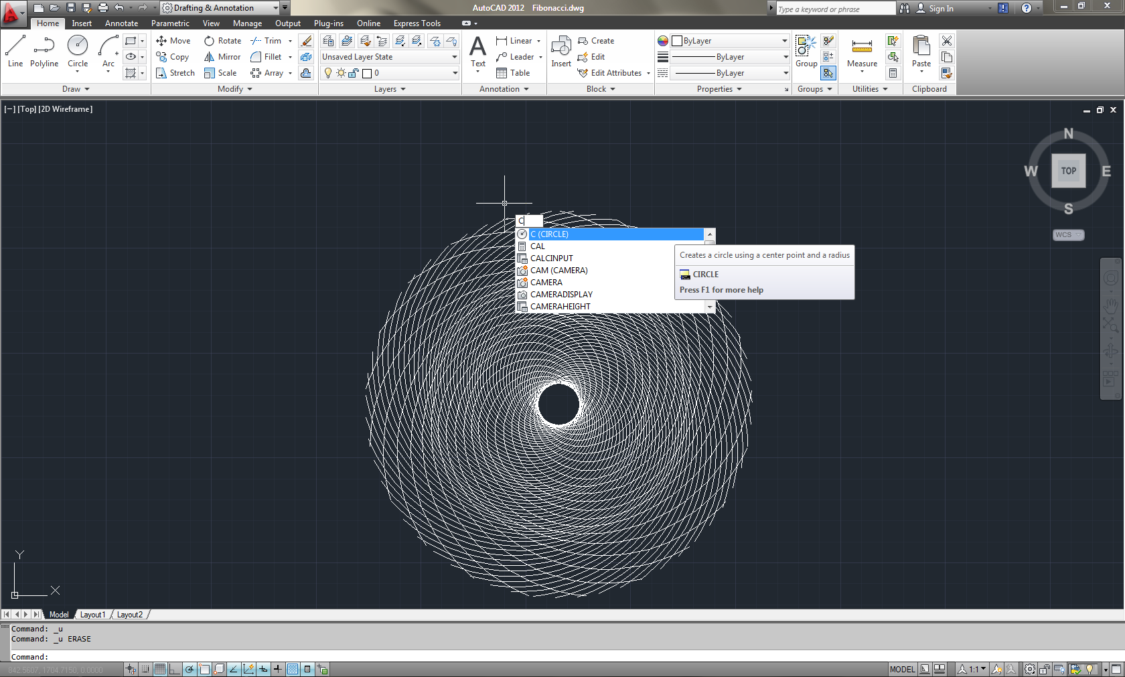This screenshot has height=677, width=1125.
Task: Toggle Object Snap in status bar
Action: coord(204,669)
